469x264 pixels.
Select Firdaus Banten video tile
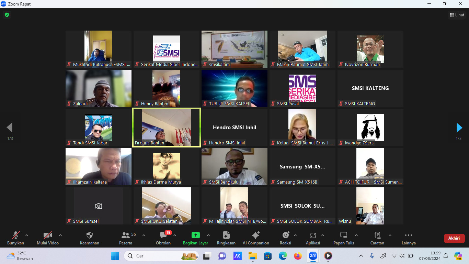click(x=167, y=128)
